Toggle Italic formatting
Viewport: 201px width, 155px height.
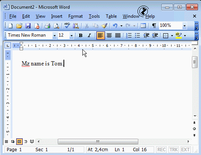click(89, 36)
